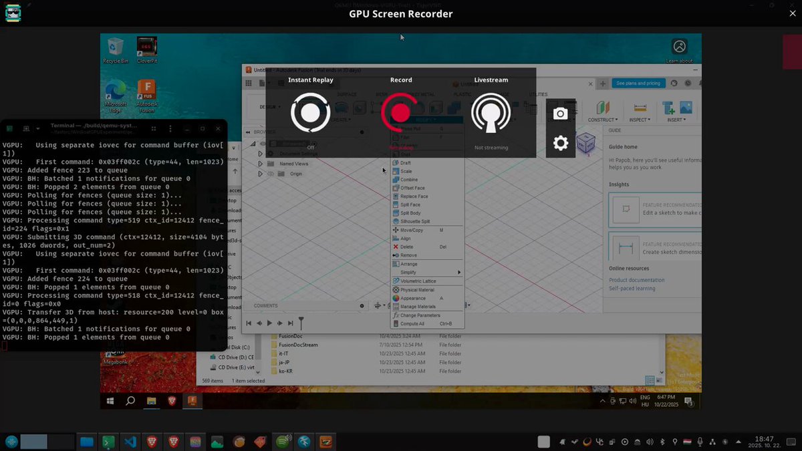Viewport: 802px width, 451px height.
Task: Jump to timeline end
Action: click(290, 323)
